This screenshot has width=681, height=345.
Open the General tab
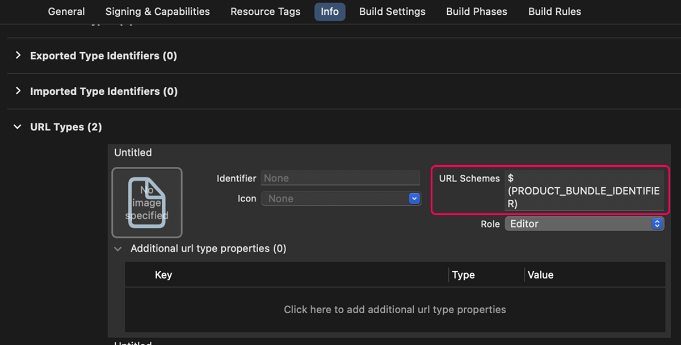[x=66, y=11]
